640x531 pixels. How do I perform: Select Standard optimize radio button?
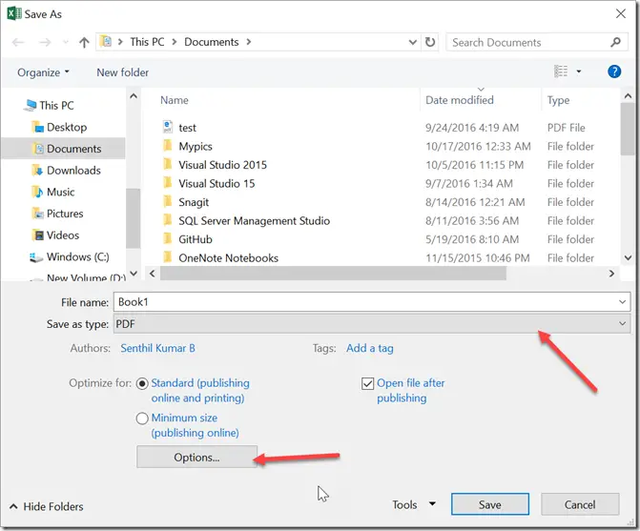pyautogui.click(x=142, y=384)
